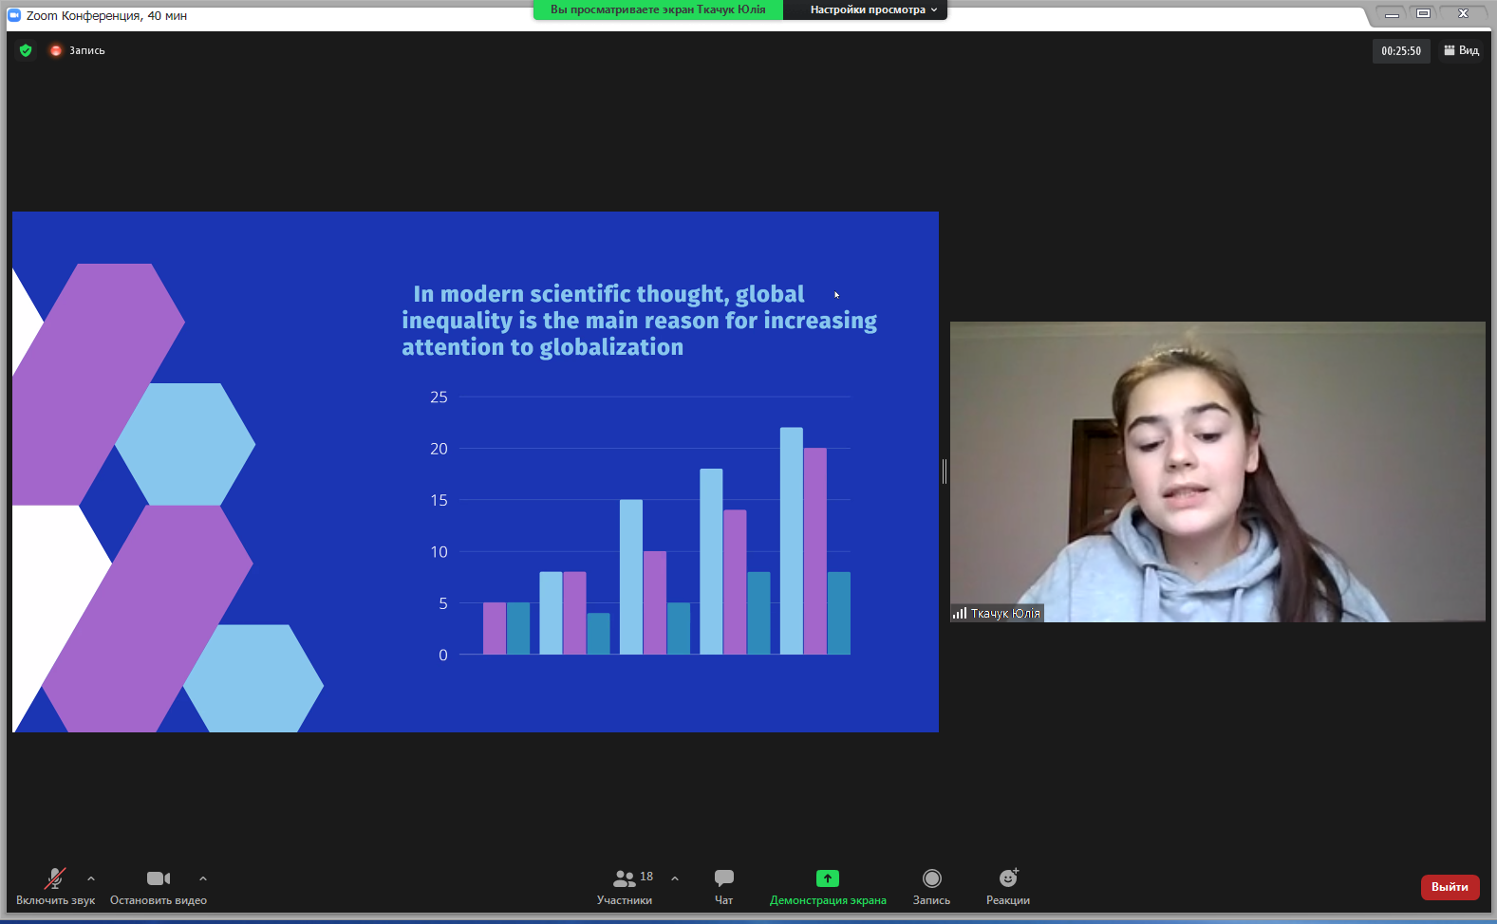
Task: Click the red recording indicator Запись
Action: 78,50
